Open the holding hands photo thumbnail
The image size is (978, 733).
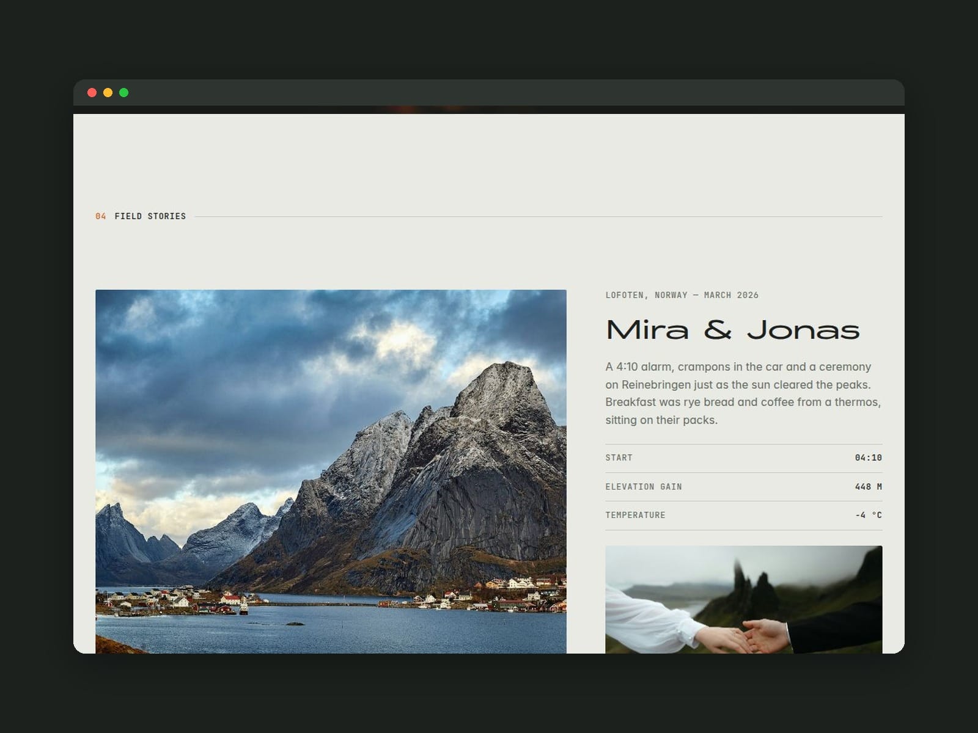point(743,599)
